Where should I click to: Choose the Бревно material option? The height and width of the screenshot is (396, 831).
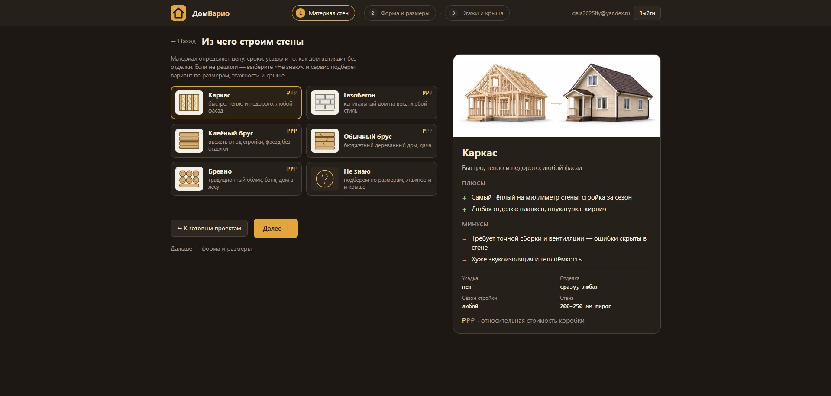click(236, 179)
